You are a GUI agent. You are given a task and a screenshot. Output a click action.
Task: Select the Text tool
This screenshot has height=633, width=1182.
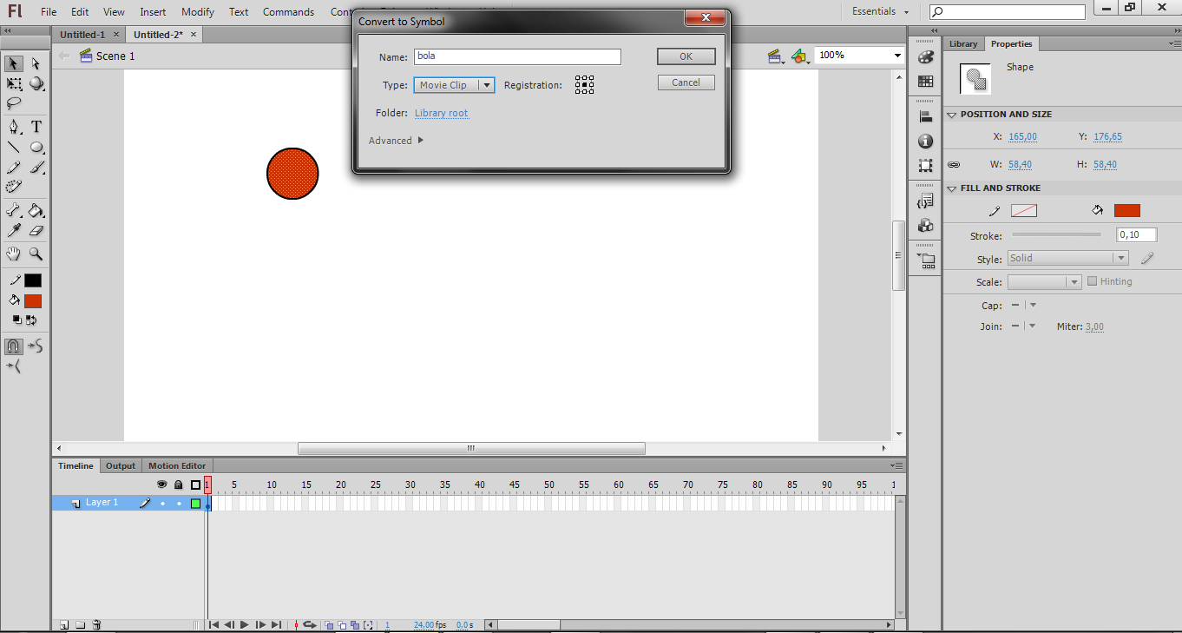(x=36, y=127)
